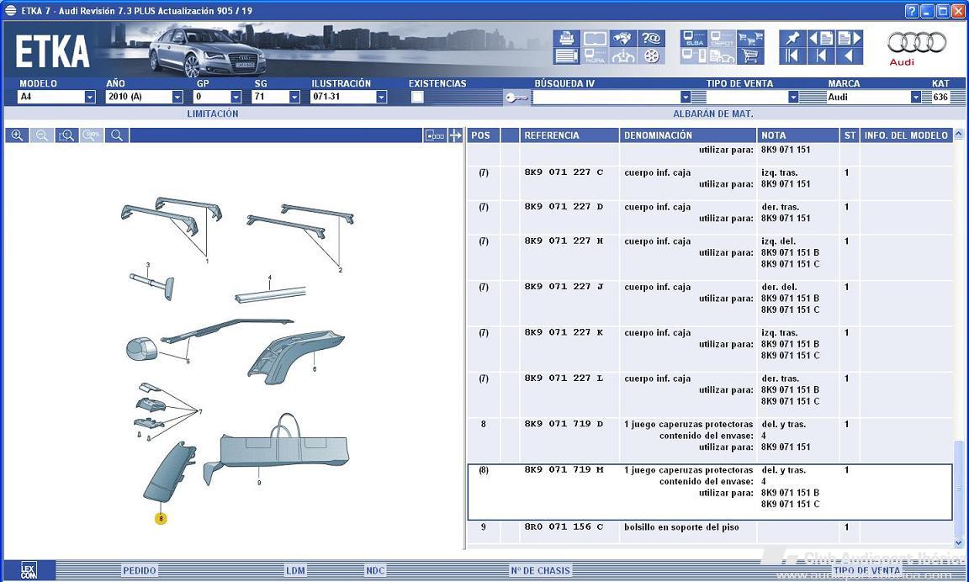969x582 pixels.
Task: Click the KAT field showing 636
Action: point(940,97)
